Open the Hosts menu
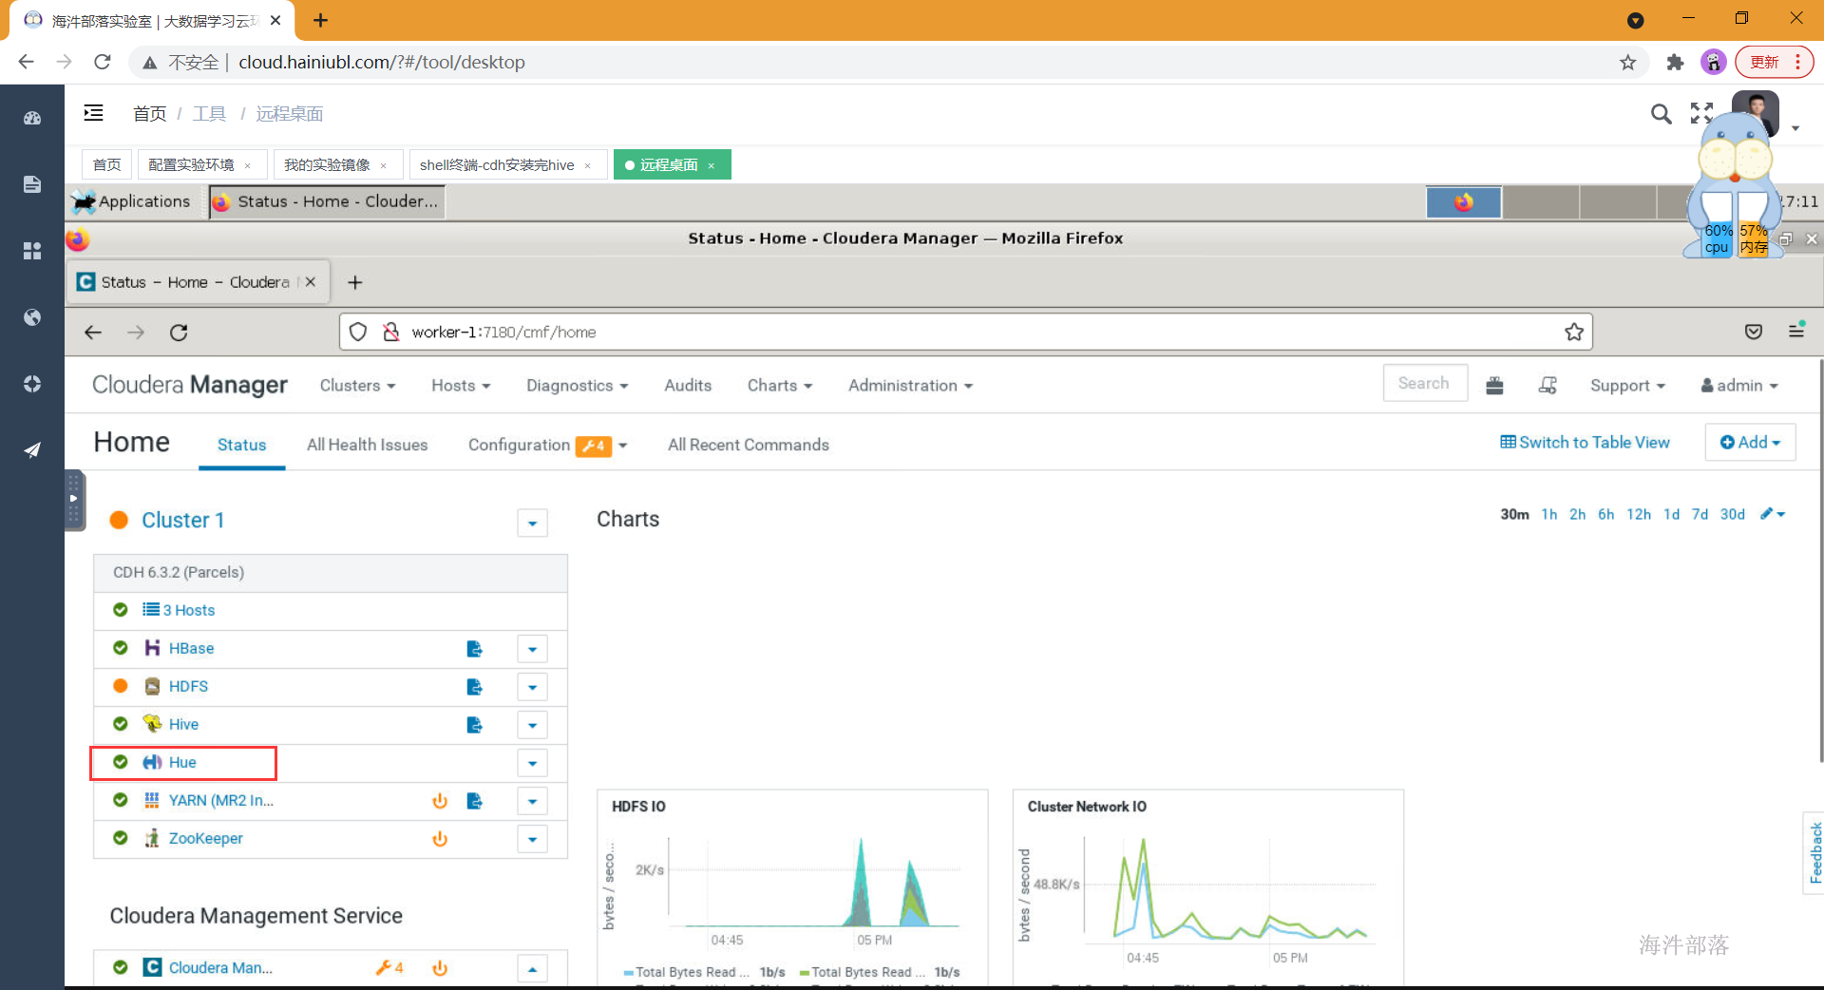 [x=461, y=385]
